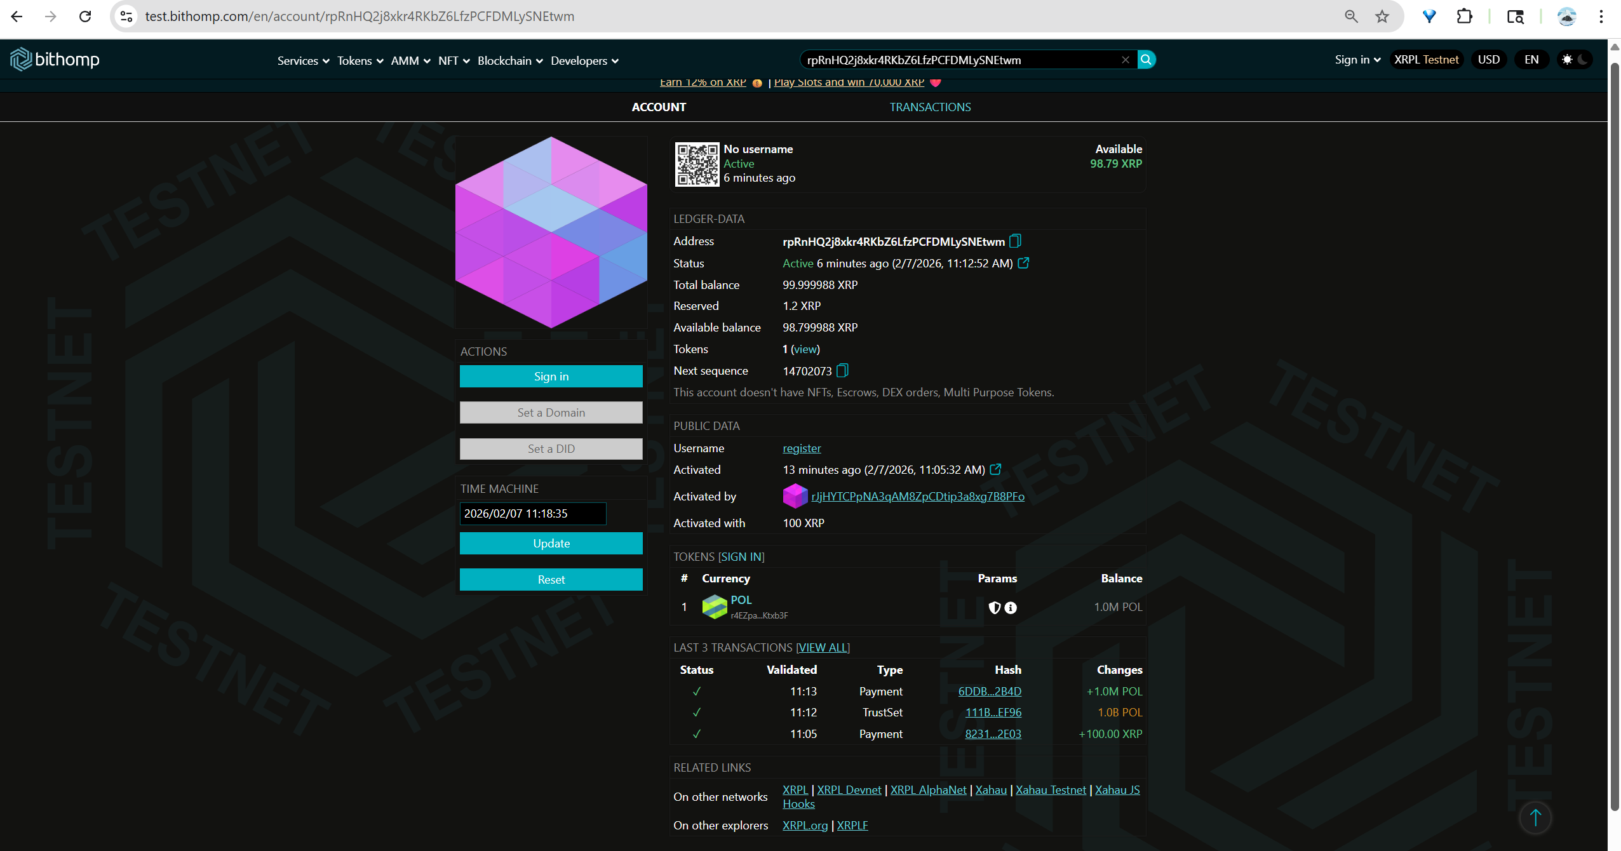
Task: Open status ledger external link icon
Action: pos(1023,263)
